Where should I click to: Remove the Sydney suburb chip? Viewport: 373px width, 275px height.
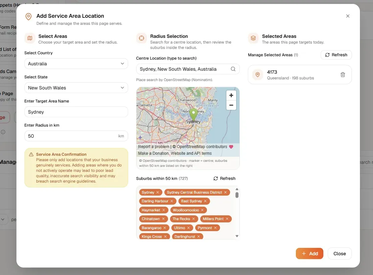click(x=157, y=192)
